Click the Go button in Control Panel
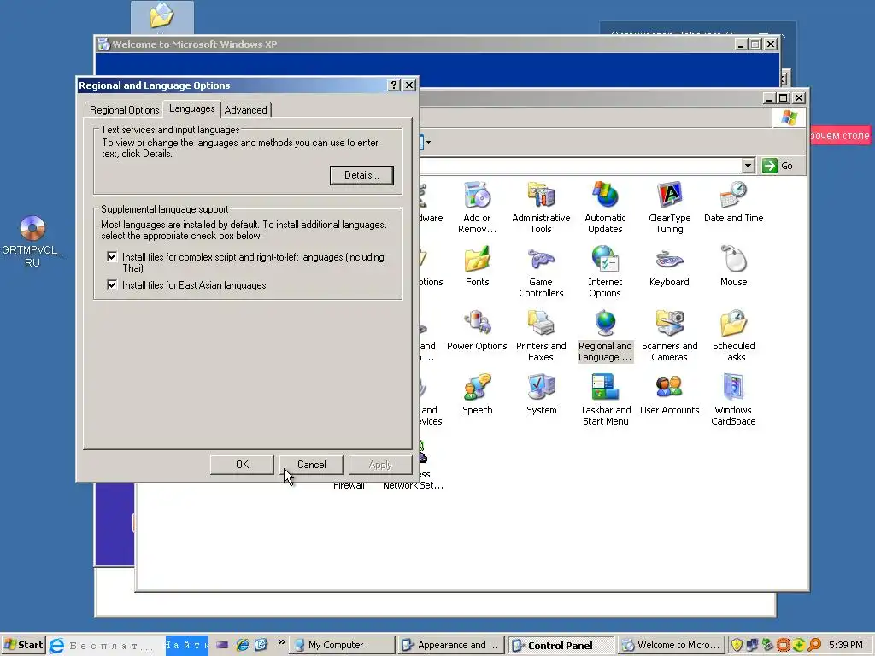Image resolution: width=875 pixels, height=656 pixels. click(778, 166)
